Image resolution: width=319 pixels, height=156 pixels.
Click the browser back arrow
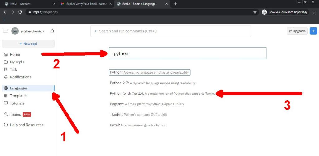point(5,12)
